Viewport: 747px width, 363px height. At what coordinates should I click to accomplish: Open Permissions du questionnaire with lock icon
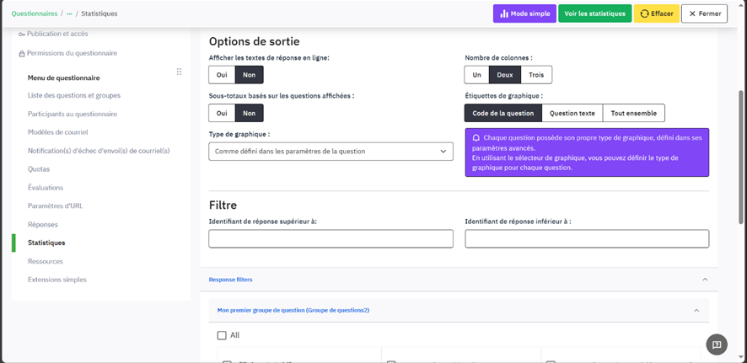[x=71, y=53]
